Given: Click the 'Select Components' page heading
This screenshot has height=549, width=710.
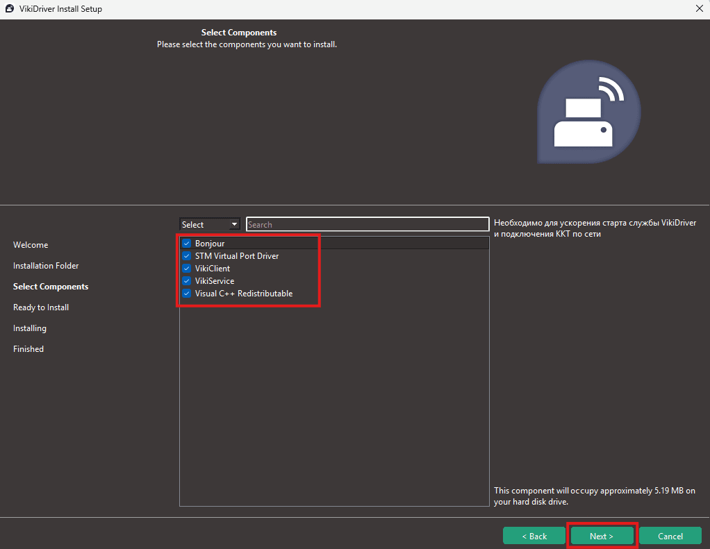Looking at the screenshot, I should [238, 33].
